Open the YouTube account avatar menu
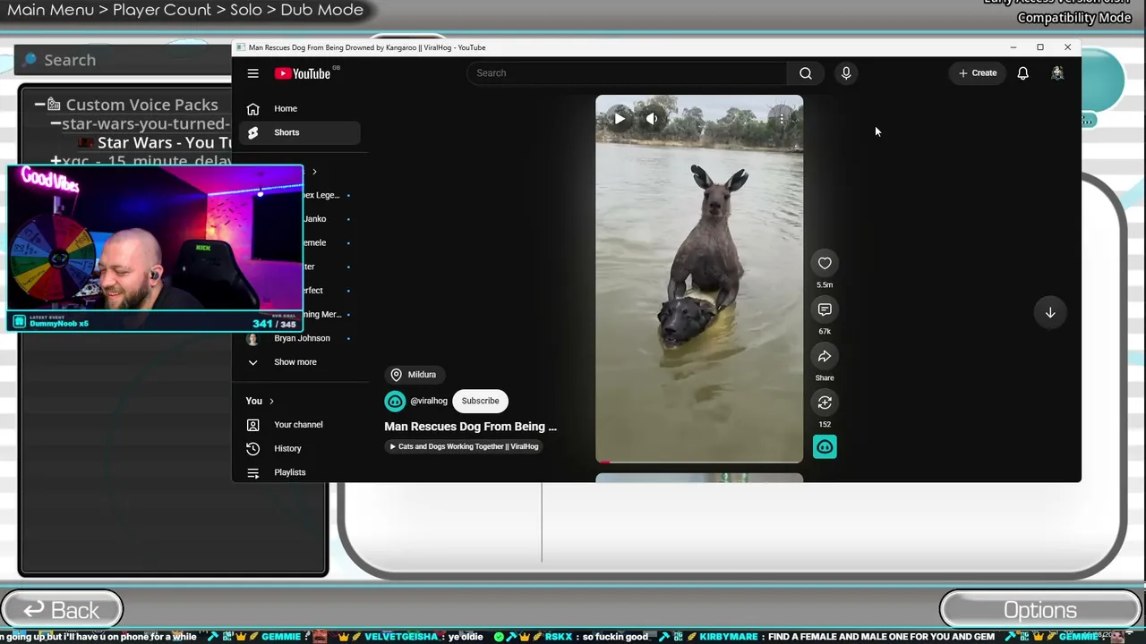 tap(1057, 73)
